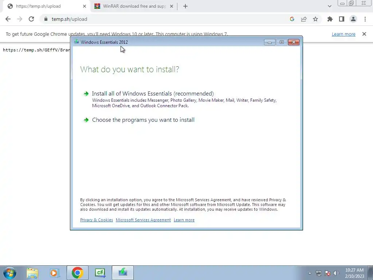Screen dimensions: 373x280
Task: Click the temp.sh/upload address bar
Action: 166,19
